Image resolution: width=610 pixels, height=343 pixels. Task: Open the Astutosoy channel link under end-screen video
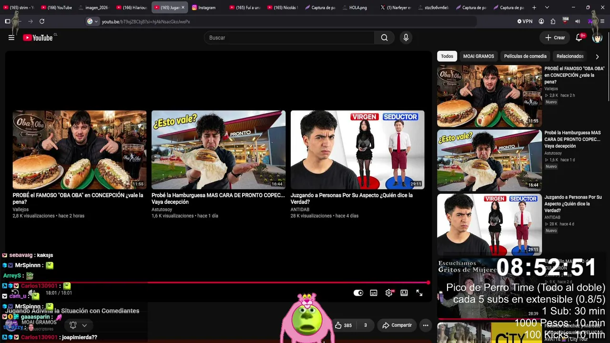(x=162, y=210)
